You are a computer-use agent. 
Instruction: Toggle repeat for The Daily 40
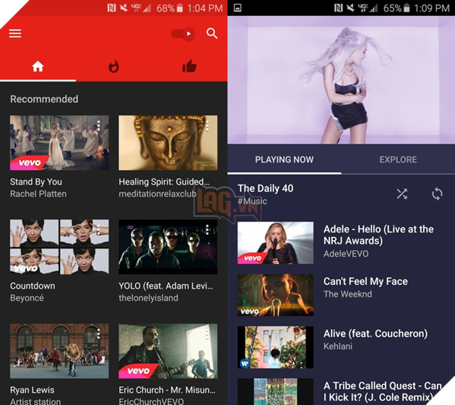[437, 194]
